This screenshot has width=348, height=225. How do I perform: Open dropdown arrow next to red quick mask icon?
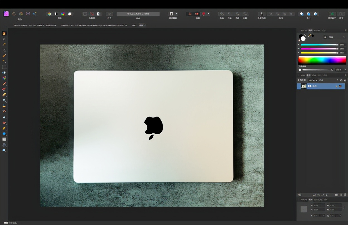(x=208, y=14)
